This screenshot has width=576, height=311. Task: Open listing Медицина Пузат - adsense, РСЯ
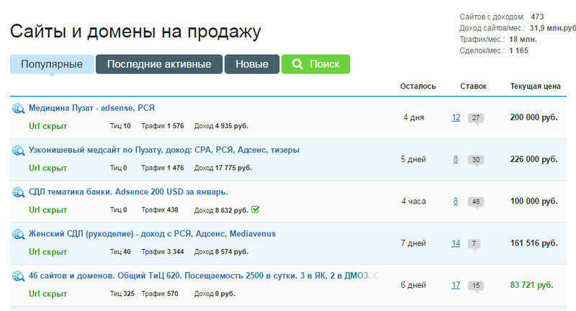tap(91, 108)
